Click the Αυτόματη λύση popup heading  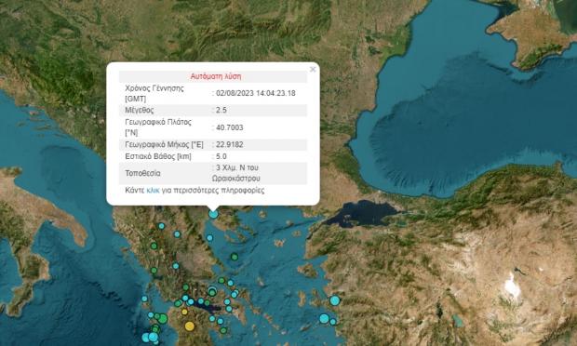[216, 76]
